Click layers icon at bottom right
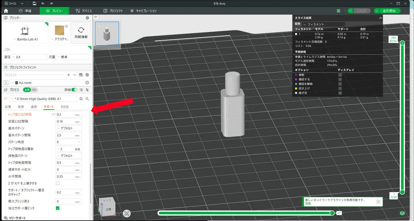Viewport: 414px width, 221px height. (402, 213)
